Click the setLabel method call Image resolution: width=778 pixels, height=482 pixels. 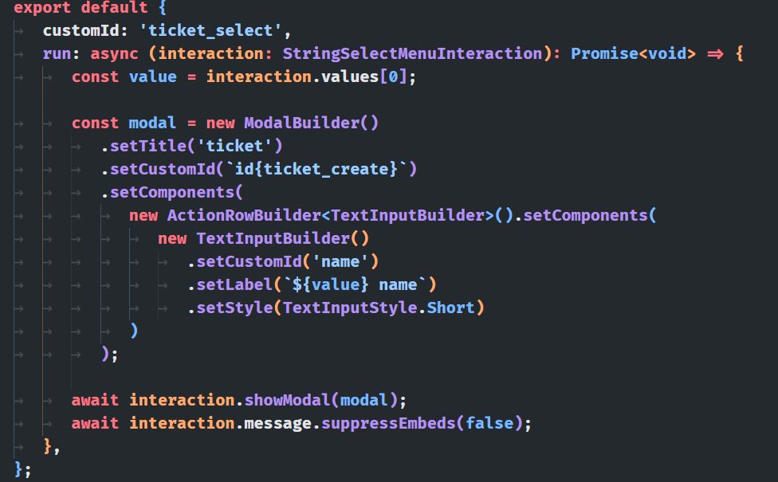click(230, 285)
